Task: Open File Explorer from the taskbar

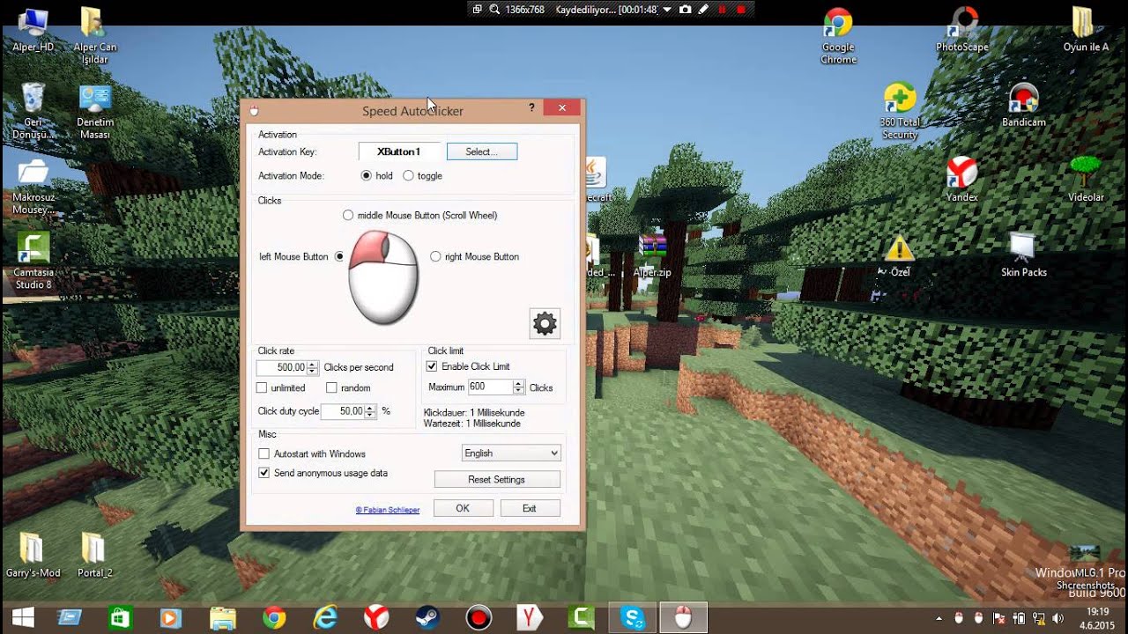Action: coord(223,618)
